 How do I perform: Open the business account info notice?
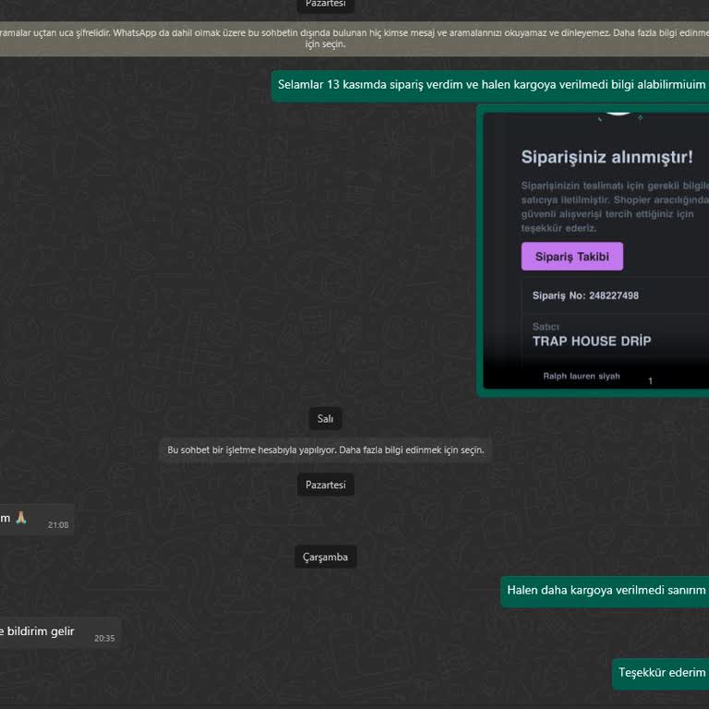[x=325, y=450]
